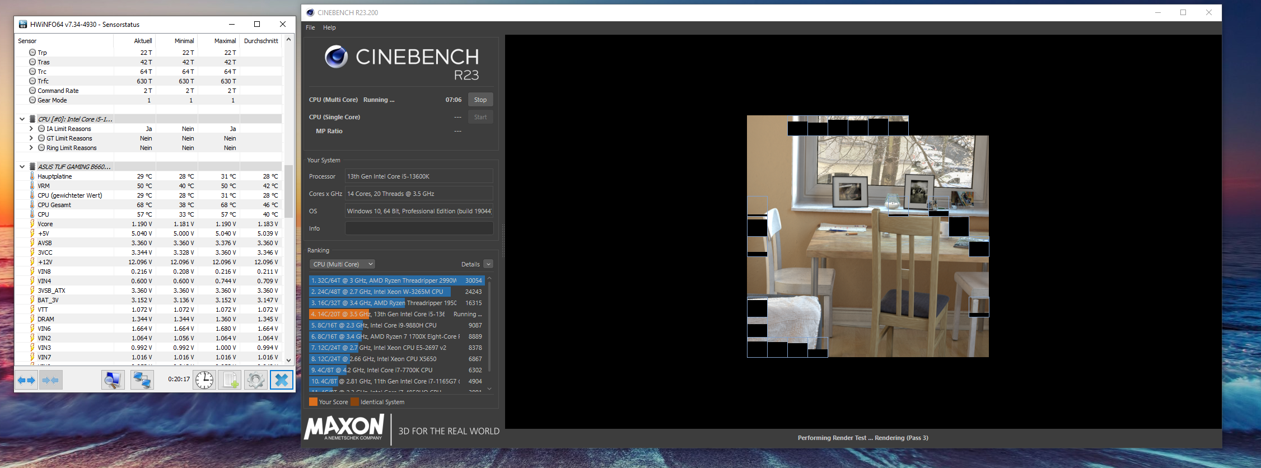The image size is (1261, 468).
Task: Click the DRAM voltage lightning icon
Action: coord(32,319)
